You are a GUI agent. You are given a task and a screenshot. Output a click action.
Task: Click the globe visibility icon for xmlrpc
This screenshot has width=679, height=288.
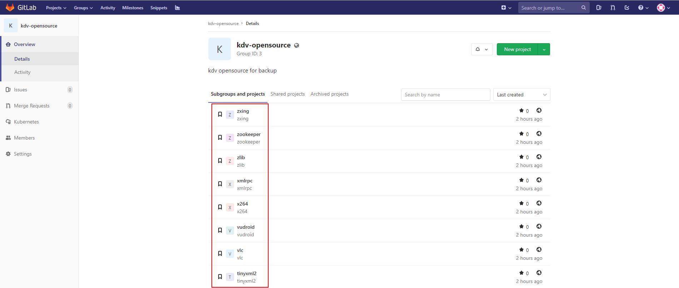(x=539, y=180)
